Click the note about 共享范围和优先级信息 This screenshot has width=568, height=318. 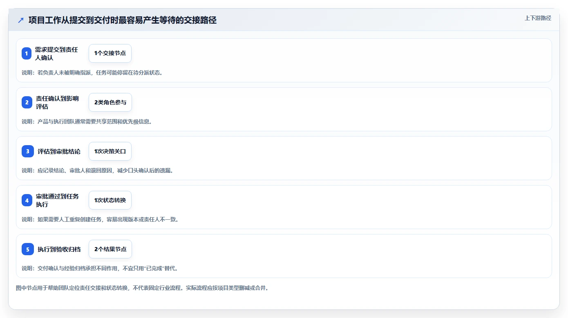pyautogui.click(x=87, y=121)
